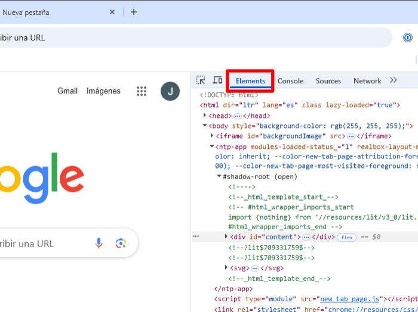
Task: Open the Google account avatar J
Action: pos(170,91)
